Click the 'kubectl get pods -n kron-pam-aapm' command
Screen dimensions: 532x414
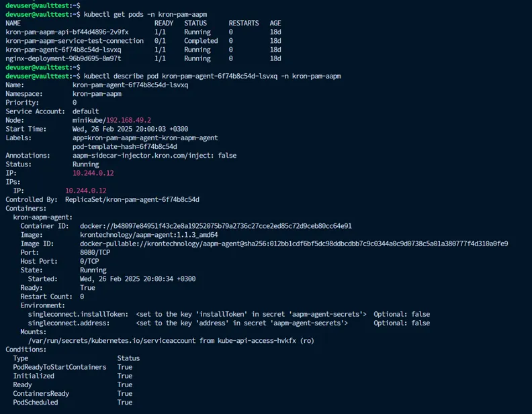[145, 15]
